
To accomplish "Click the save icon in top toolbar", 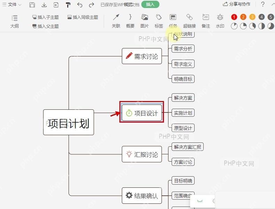I will click(x=32, y=5).
